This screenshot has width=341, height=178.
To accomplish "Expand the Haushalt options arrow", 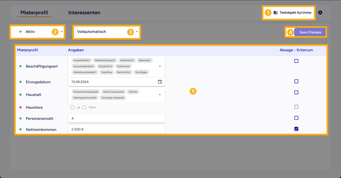I will click(x=160, y=94).
